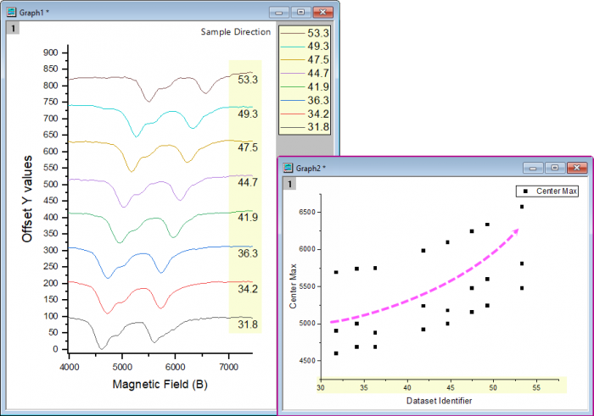Click the 55 tick label on Graph2 X axis
The image size is (594, 416).
[536, 388]
